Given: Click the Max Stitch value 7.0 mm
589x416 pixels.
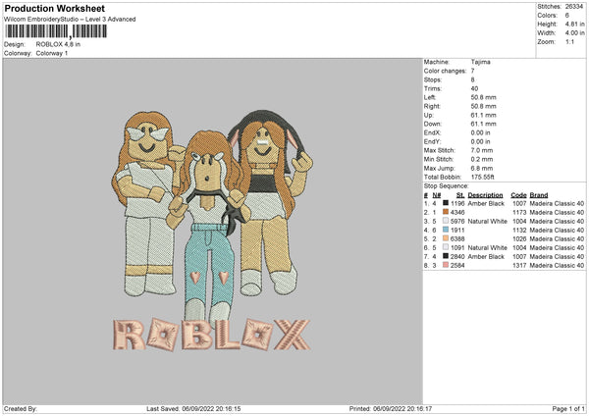Looking at the screenshot, I should (482, 150).
